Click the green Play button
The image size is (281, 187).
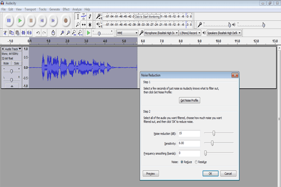coord(20,21)
